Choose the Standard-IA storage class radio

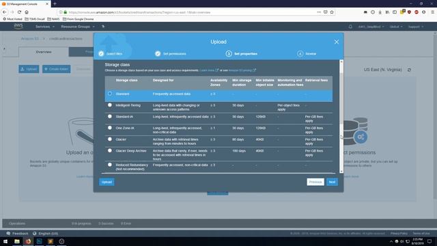coord(110,117)
